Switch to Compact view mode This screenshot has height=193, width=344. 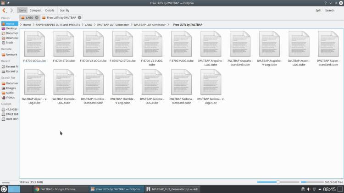tap(35, 10)
